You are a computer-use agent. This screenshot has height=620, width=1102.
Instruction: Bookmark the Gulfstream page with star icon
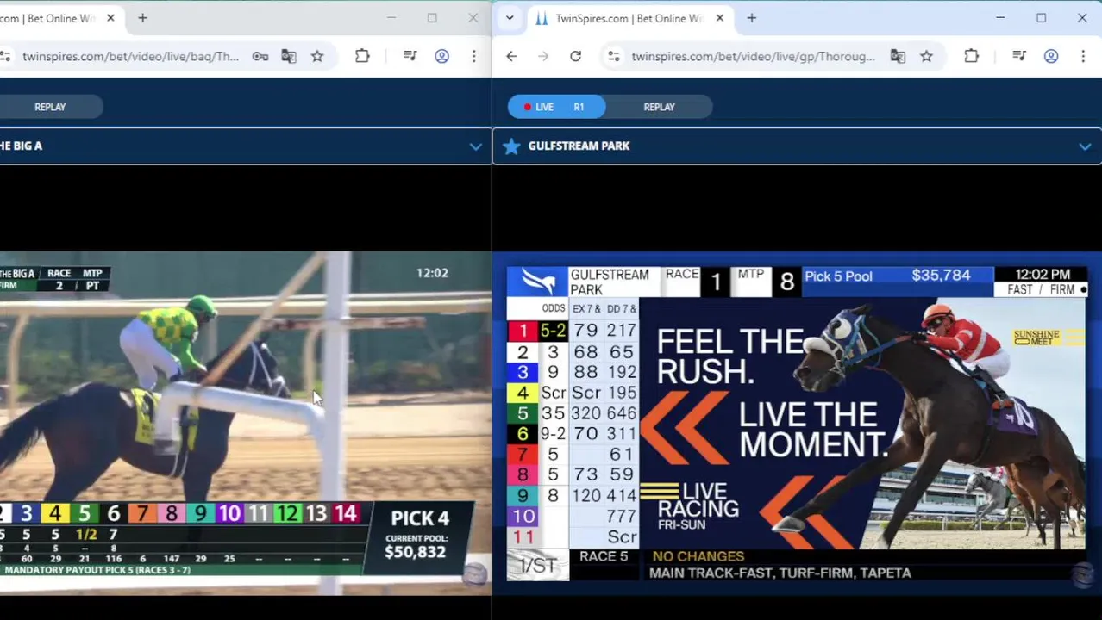click(x=926, y=57)
